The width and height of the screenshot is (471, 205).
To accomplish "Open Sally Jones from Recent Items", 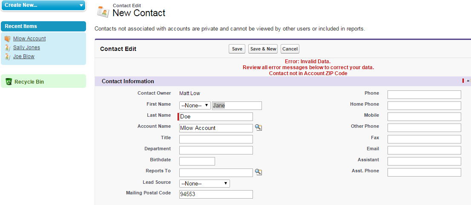I will click(26, 48).
